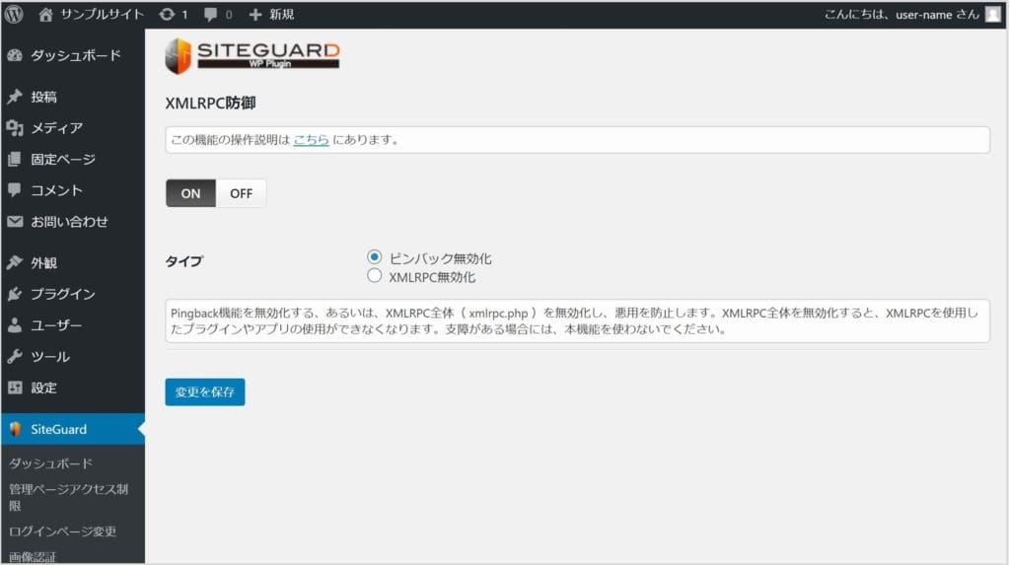Open the メディア menu
The image size is (1010, 565).
click(x=73, y=127)
